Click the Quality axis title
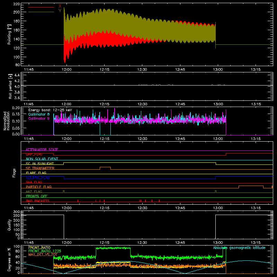 pos(9,225)
